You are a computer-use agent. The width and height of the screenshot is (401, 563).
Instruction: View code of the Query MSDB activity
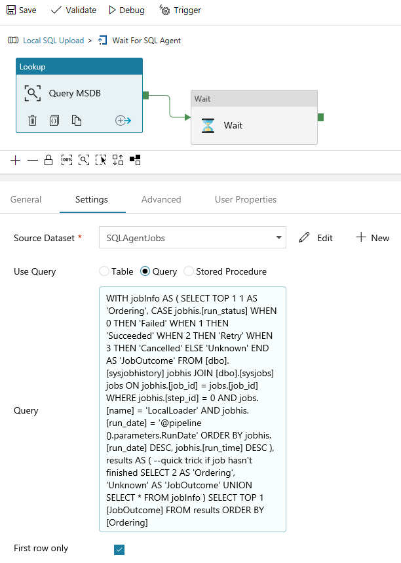(54, 121)
